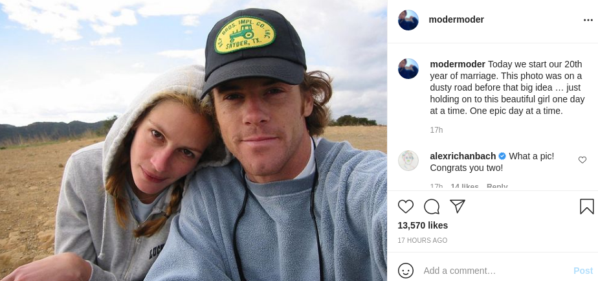Open modermoder username in header

pos(456,20)
